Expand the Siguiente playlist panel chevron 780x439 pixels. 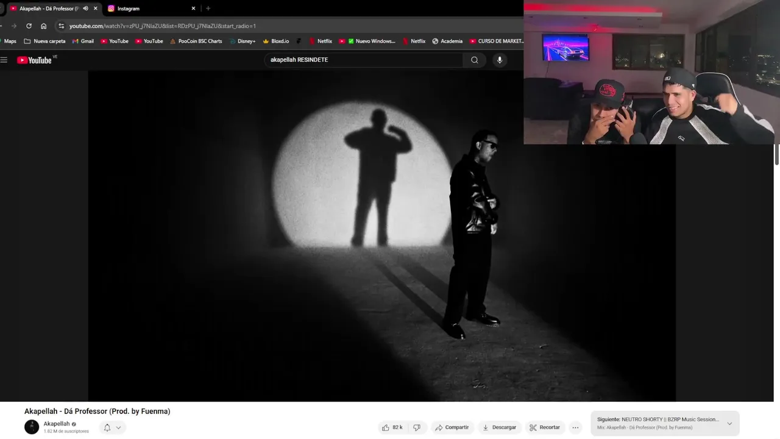click(729, 424)
